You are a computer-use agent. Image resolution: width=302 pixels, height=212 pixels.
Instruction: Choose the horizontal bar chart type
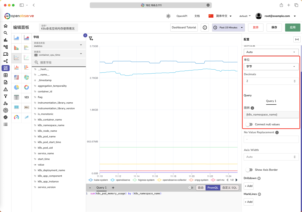pos(27,48)
